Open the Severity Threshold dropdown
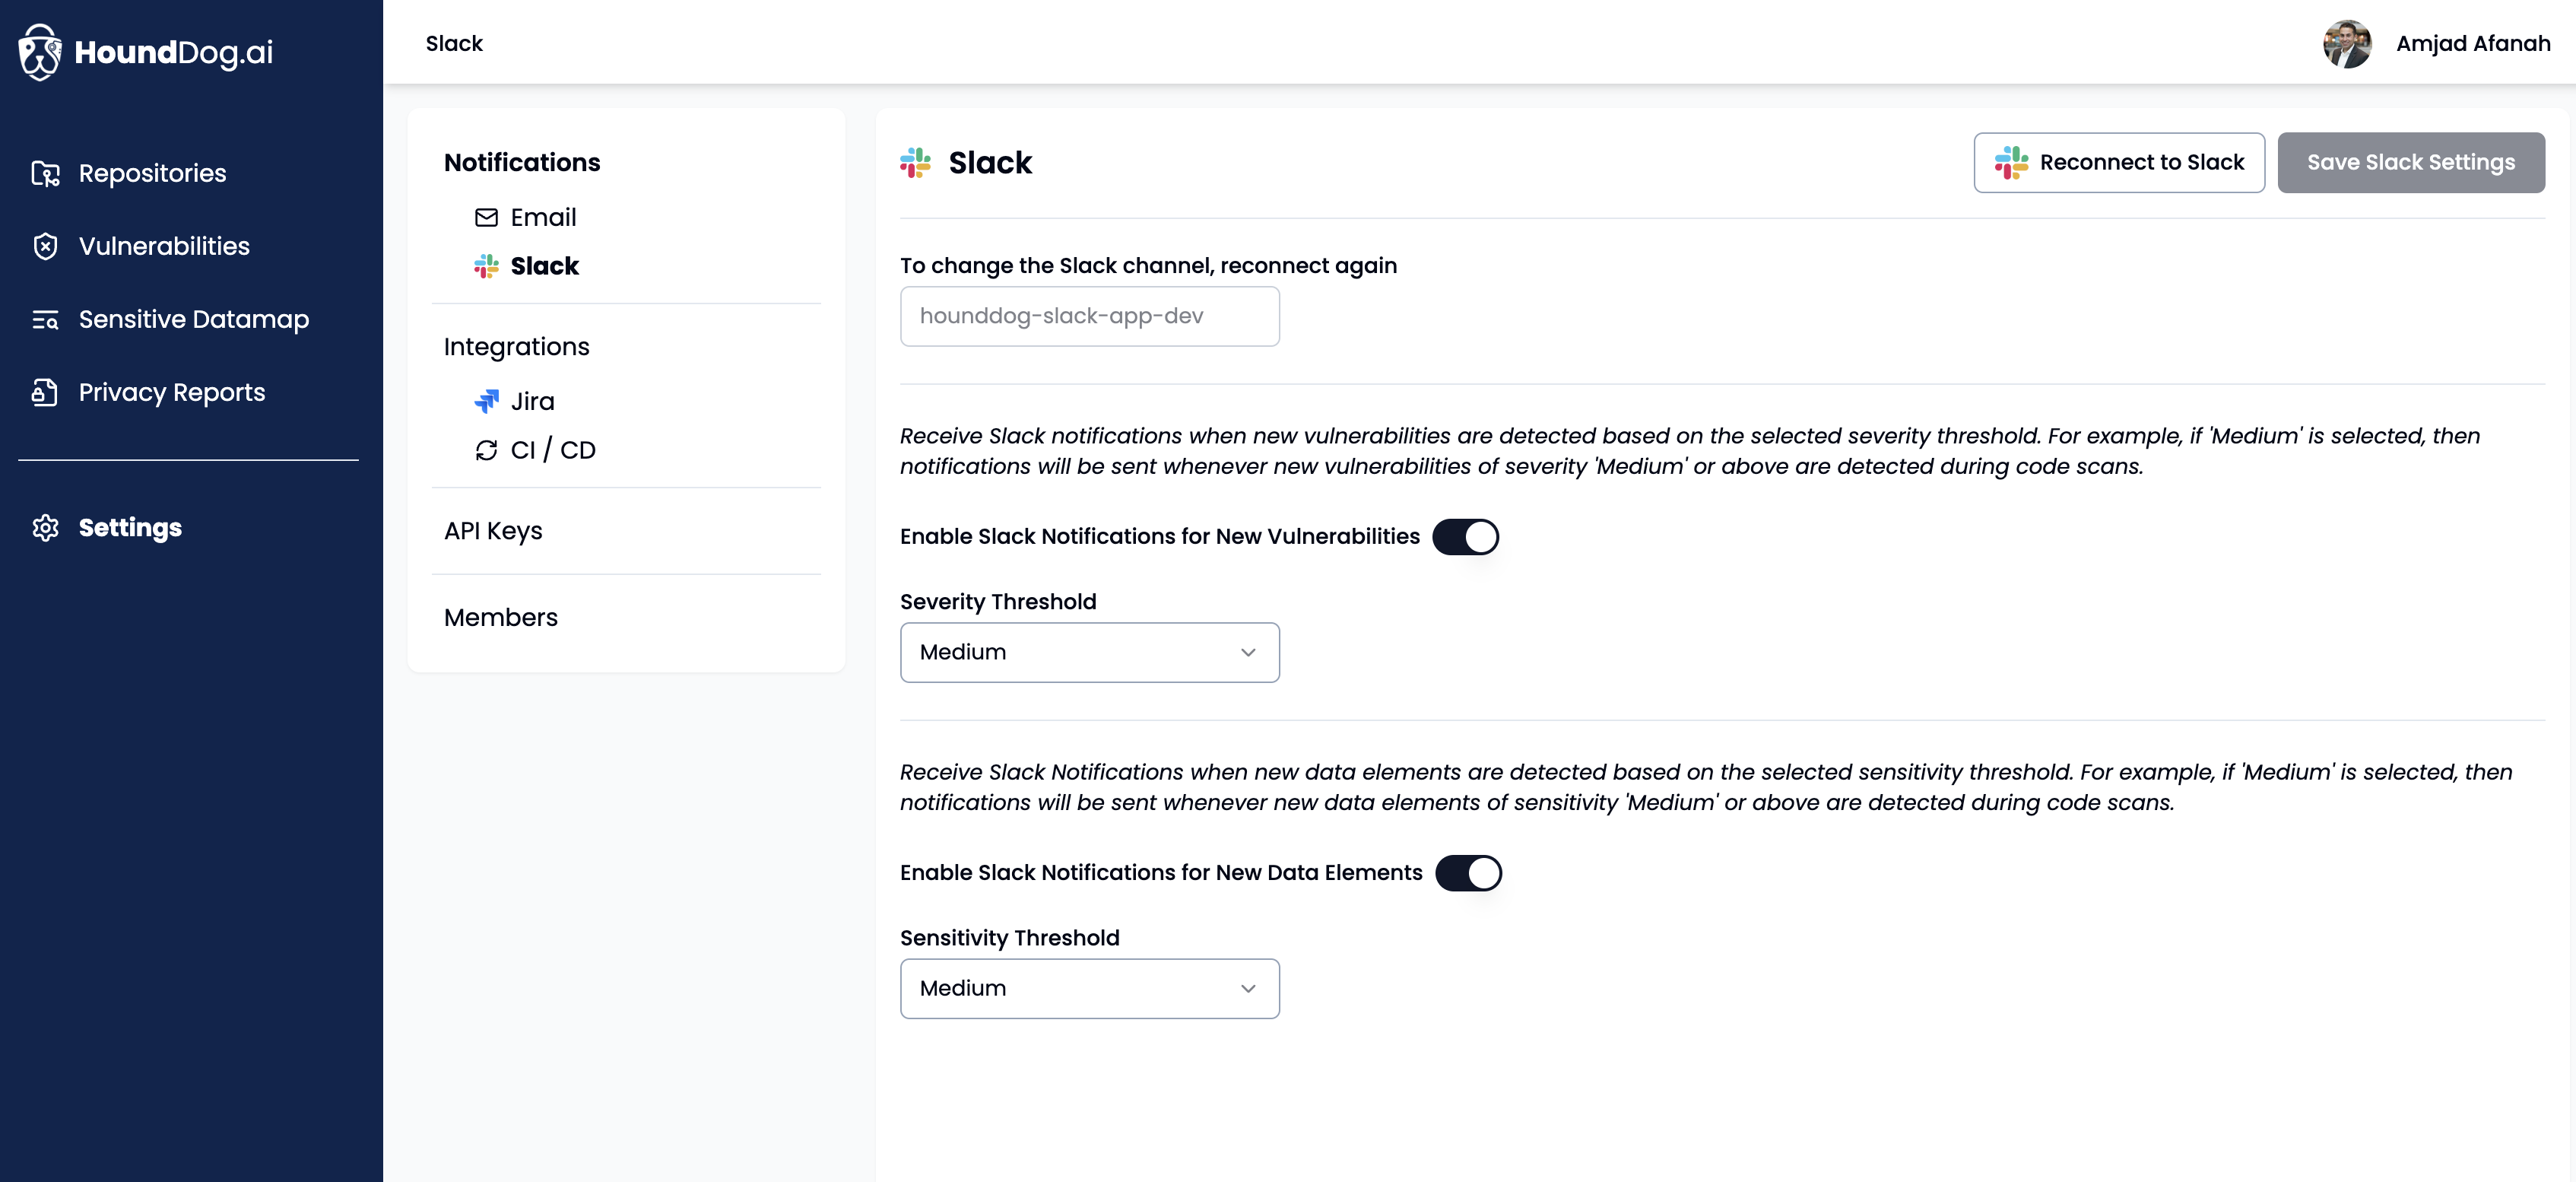 pyautogui.click(x=1089, y=653)
